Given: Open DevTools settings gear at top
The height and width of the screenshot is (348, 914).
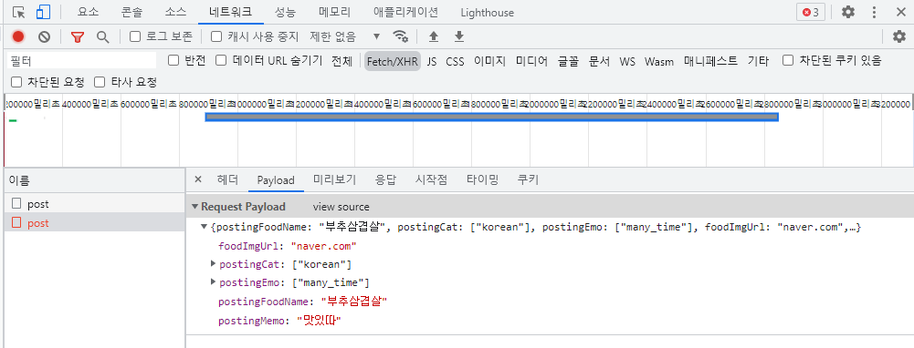Looking at the screenshot, I should pyautogui.click(x=848, y=12).
